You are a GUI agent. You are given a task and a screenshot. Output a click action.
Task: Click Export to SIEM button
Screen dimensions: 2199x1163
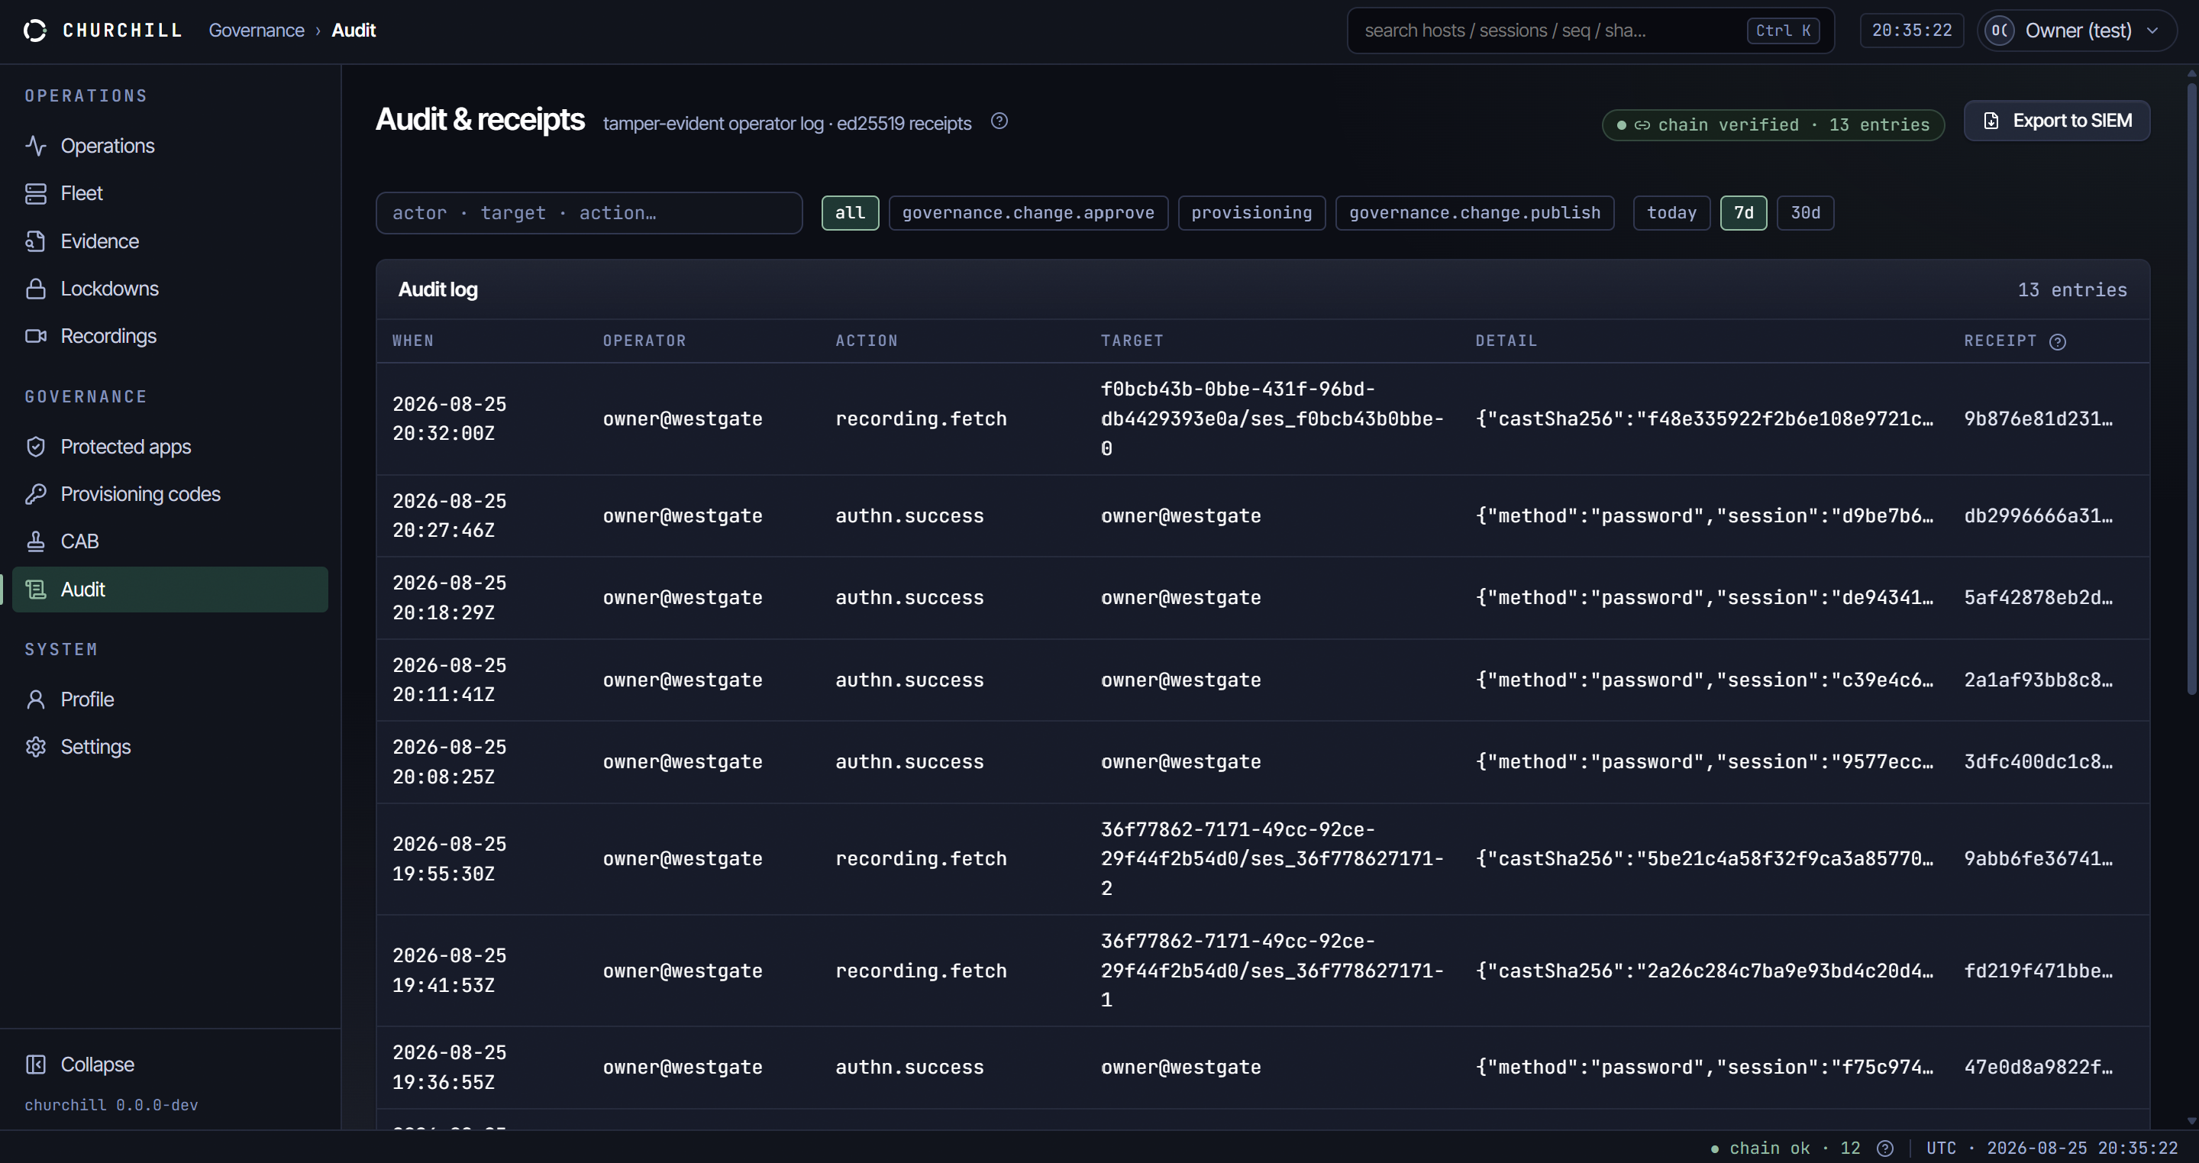pyautogui.click(x=2056, y=121)
